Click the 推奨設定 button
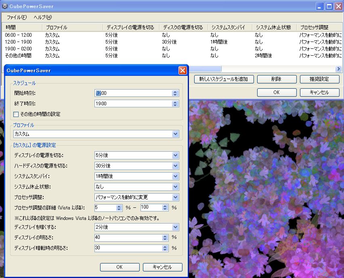The image size is (344, 278). [x=319, y=79]
